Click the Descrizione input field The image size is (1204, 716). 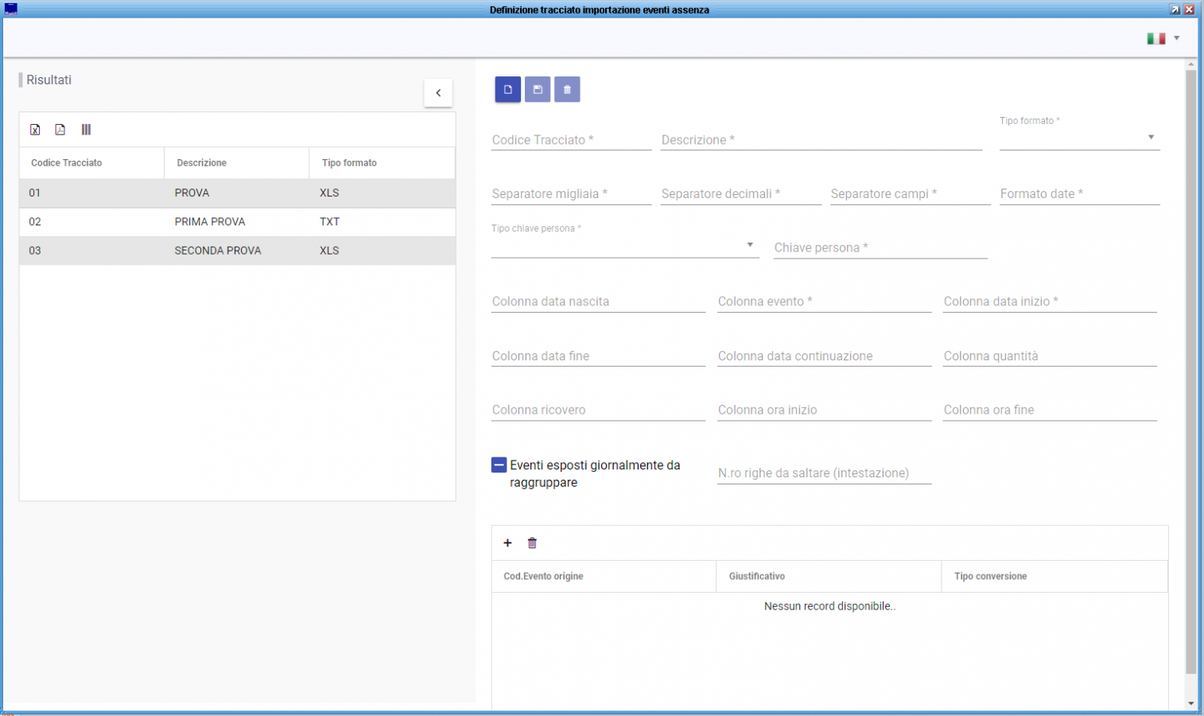[x=820, y=141]
